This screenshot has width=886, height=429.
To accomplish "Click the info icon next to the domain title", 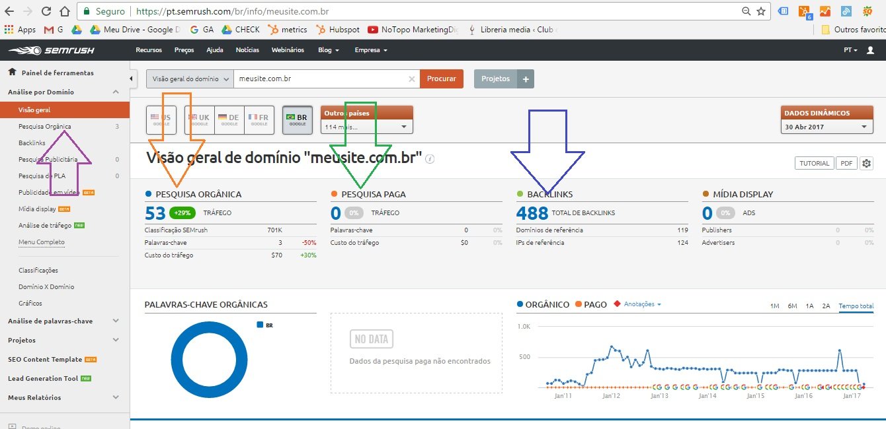I will (x=430, y=159).
